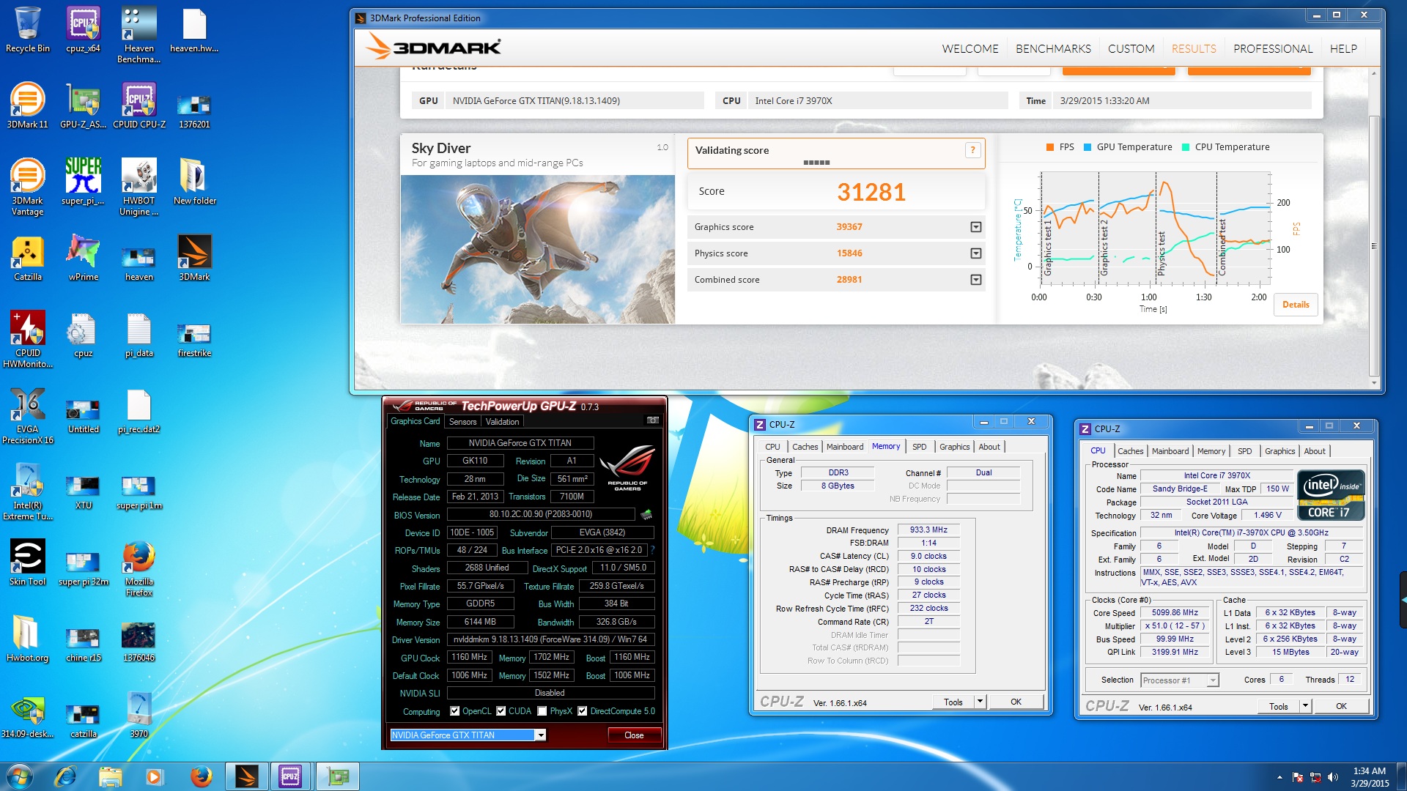
Task: Expand the Combined score details
Action: [x=975, y=280]
